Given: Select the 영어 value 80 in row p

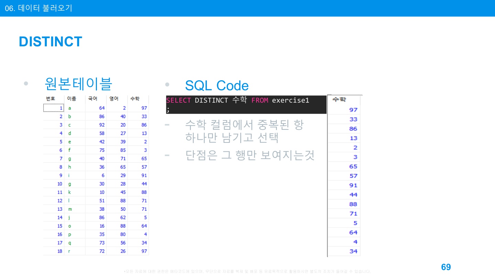Looking at the screenshot, I should click(123, 234).
